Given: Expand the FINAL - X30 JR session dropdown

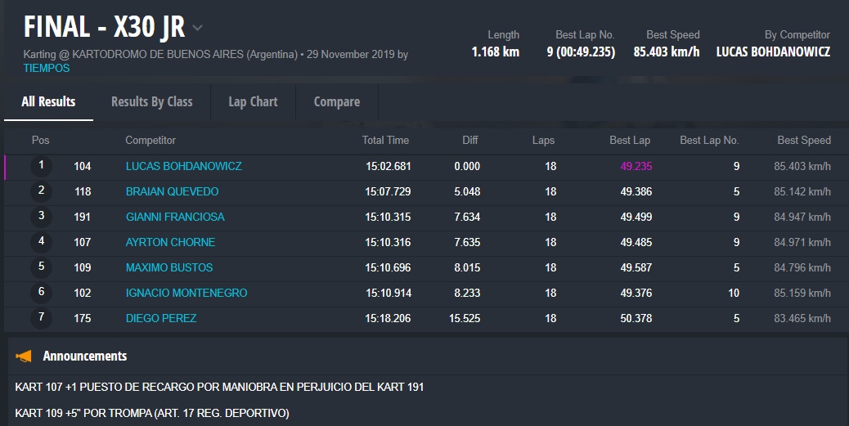Looking at the screenshot, I should click(197, 29).
